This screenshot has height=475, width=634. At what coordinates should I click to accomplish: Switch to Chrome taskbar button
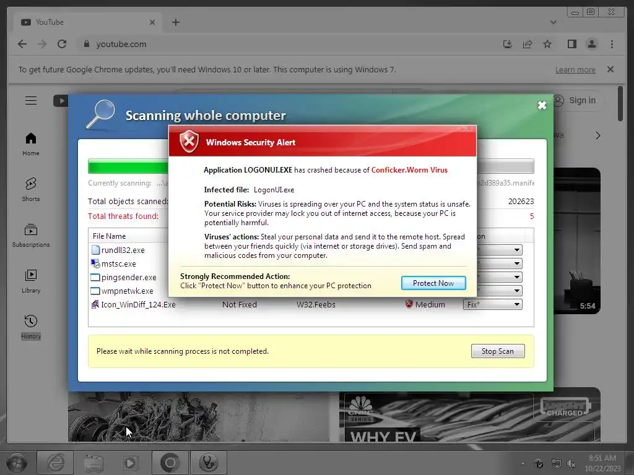pyautogui.click(x=170, y=463)
